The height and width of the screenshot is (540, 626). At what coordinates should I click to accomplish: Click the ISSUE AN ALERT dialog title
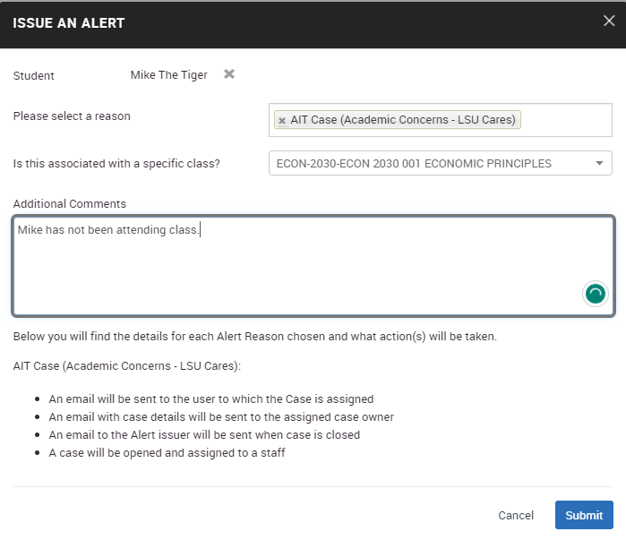[69, 22]
